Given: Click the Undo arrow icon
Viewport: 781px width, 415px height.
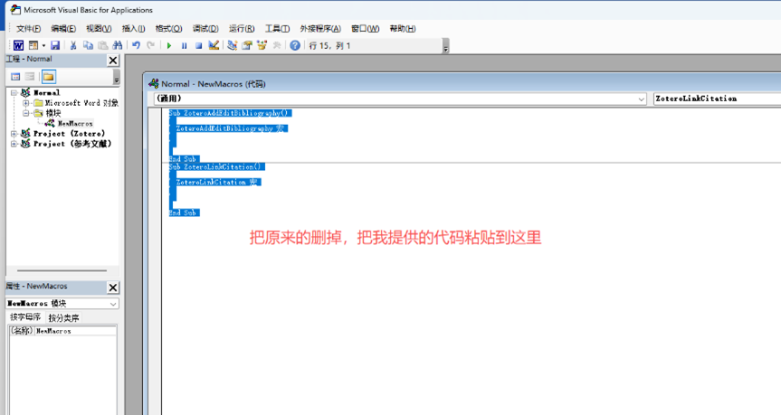Looking at the screenshot, I should (x=136, y=45).
